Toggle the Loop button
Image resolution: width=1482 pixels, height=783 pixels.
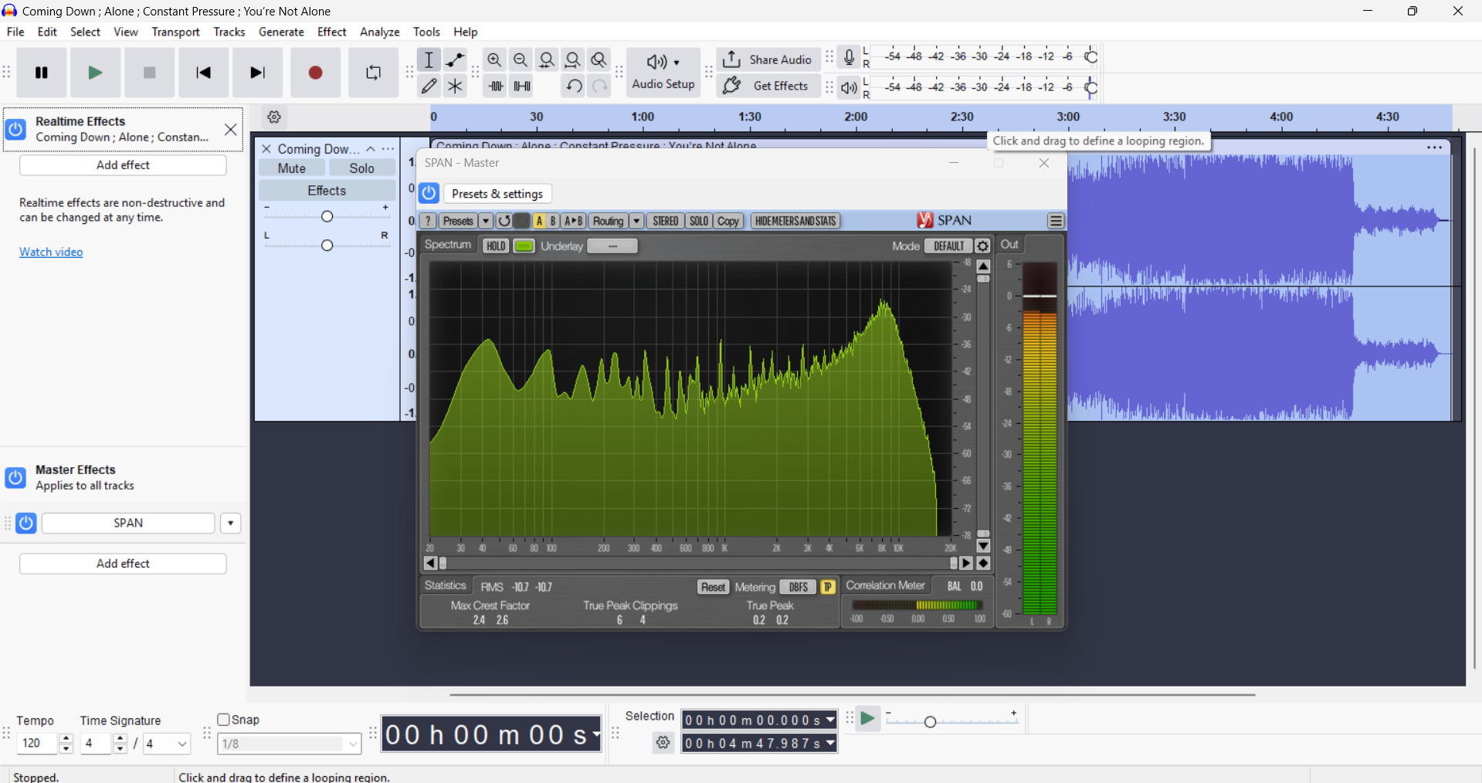pos(373,73)
